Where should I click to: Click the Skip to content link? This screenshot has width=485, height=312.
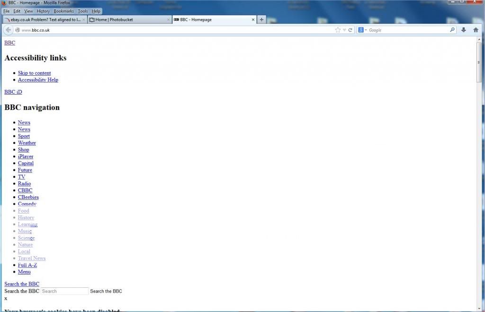coord(34,73)
